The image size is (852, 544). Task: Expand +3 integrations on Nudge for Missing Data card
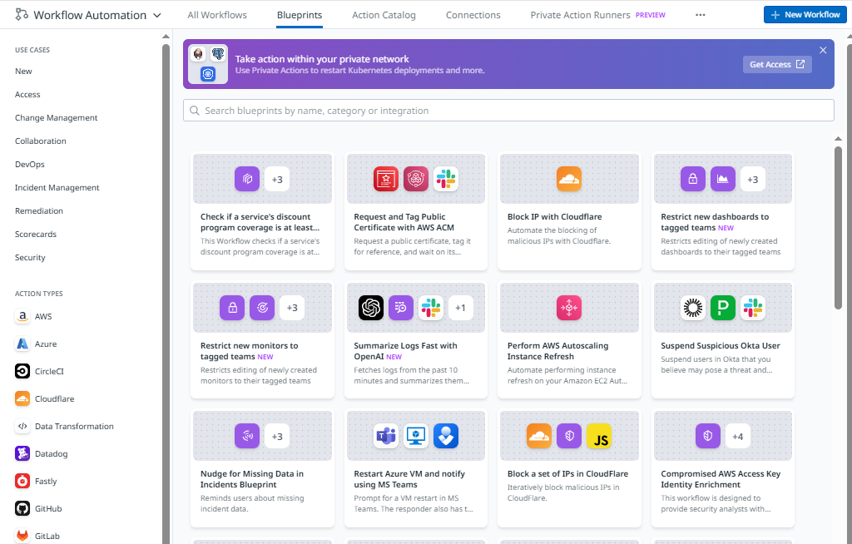pos(277,436)
